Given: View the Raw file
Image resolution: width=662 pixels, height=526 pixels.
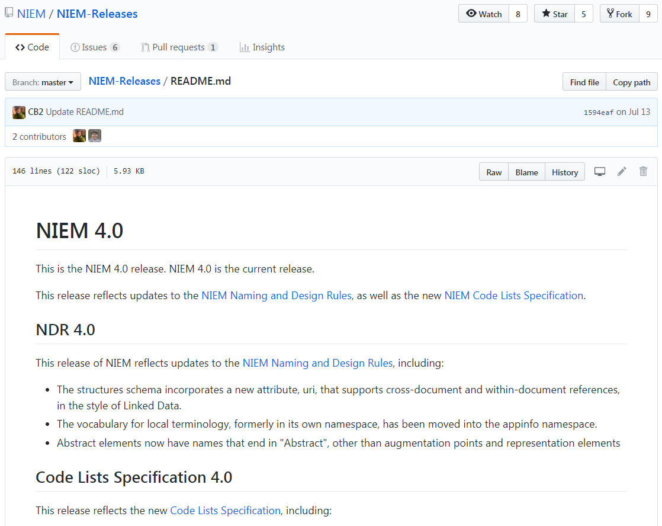Looking at the screenshot, I should (x=494, y=172).
